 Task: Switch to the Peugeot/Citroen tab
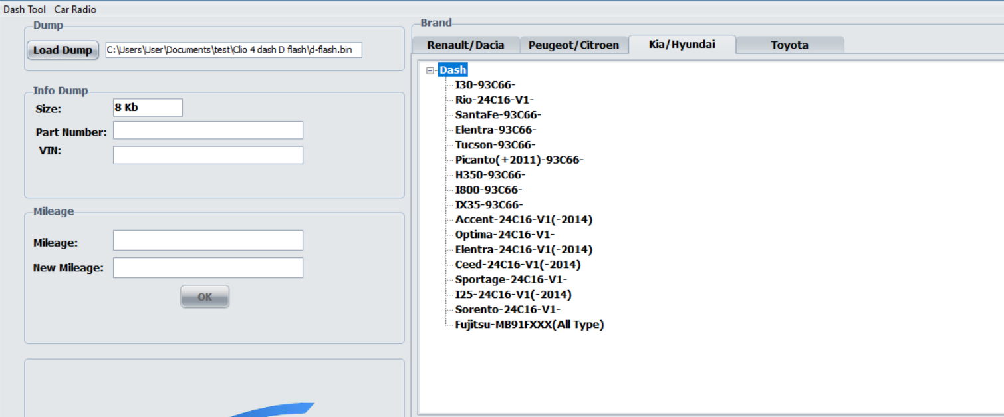573,45
